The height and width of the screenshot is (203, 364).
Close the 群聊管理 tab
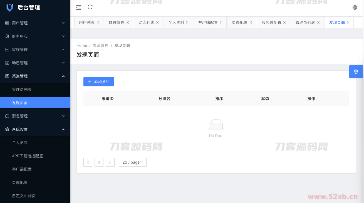tap(128, 22)
